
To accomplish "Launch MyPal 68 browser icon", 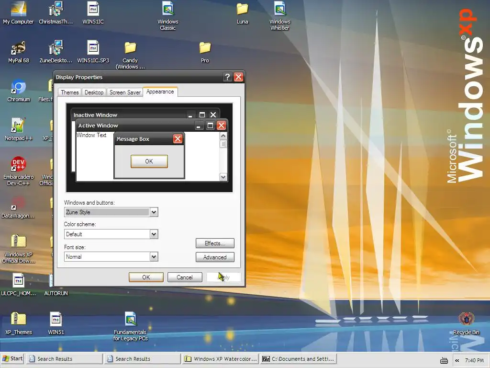I will click(18, 52).
